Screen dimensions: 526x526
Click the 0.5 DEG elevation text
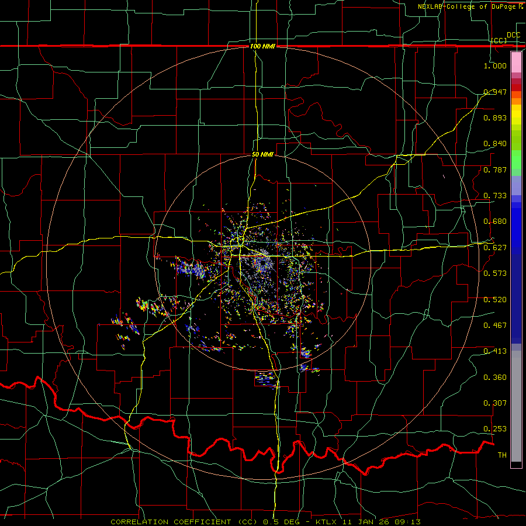[282, 522]
